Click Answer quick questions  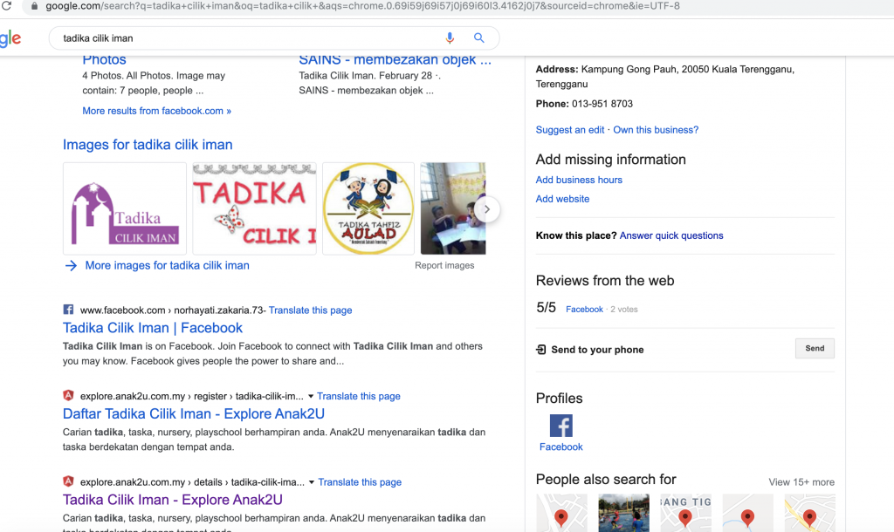671,235
